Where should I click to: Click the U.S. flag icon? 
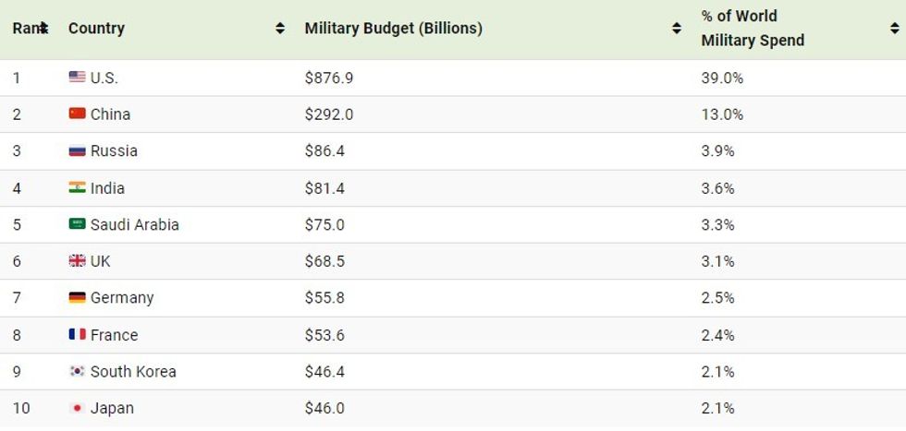click(x=77, y=78)
